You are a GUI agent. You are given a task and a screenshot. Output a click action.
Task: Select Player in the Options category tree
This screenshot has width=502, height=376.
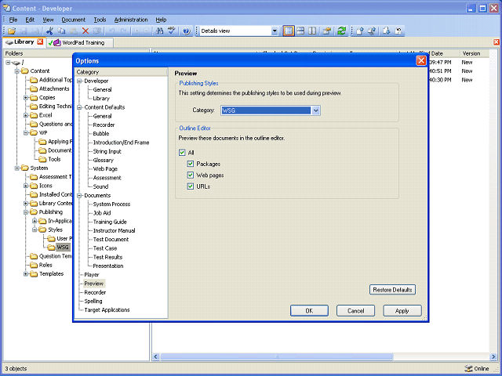[92, 275]
